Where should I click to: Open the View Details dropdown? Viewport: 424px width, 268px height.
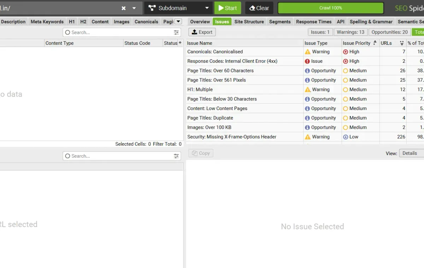tap(412, 153)
